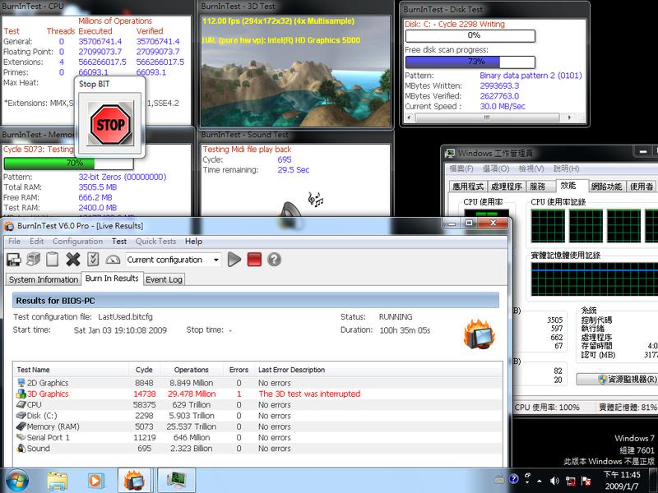Image resolution: width=658 pixels, height=493 pixels.
Task: Switch to Task Manager 網路功能 tab
Action: point(606,187)
